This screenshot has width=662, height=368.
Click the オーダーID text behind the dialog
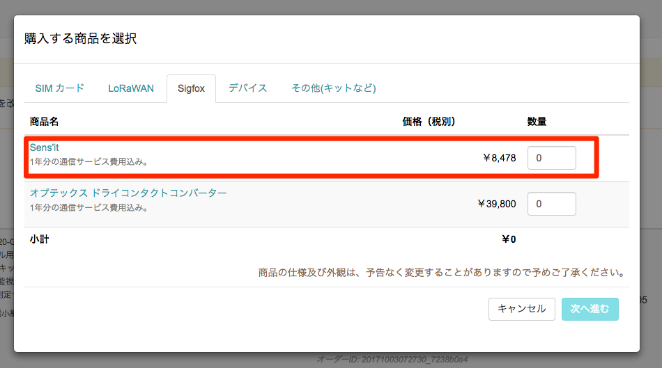pyautogui.click(x=392, y=360)
